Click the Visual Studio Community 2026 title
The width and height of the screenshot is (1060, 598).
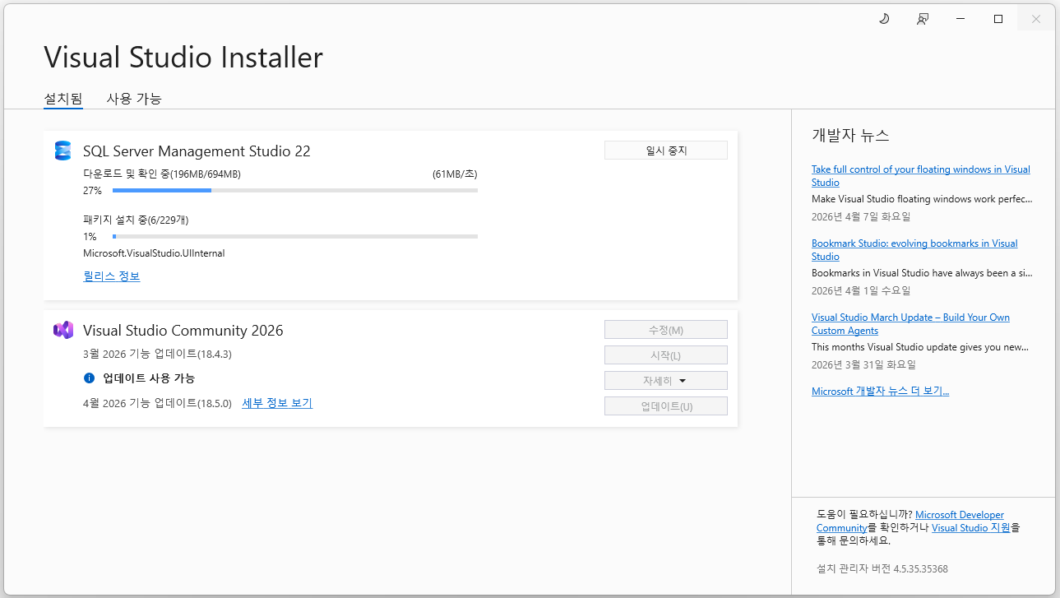point(183,331)
